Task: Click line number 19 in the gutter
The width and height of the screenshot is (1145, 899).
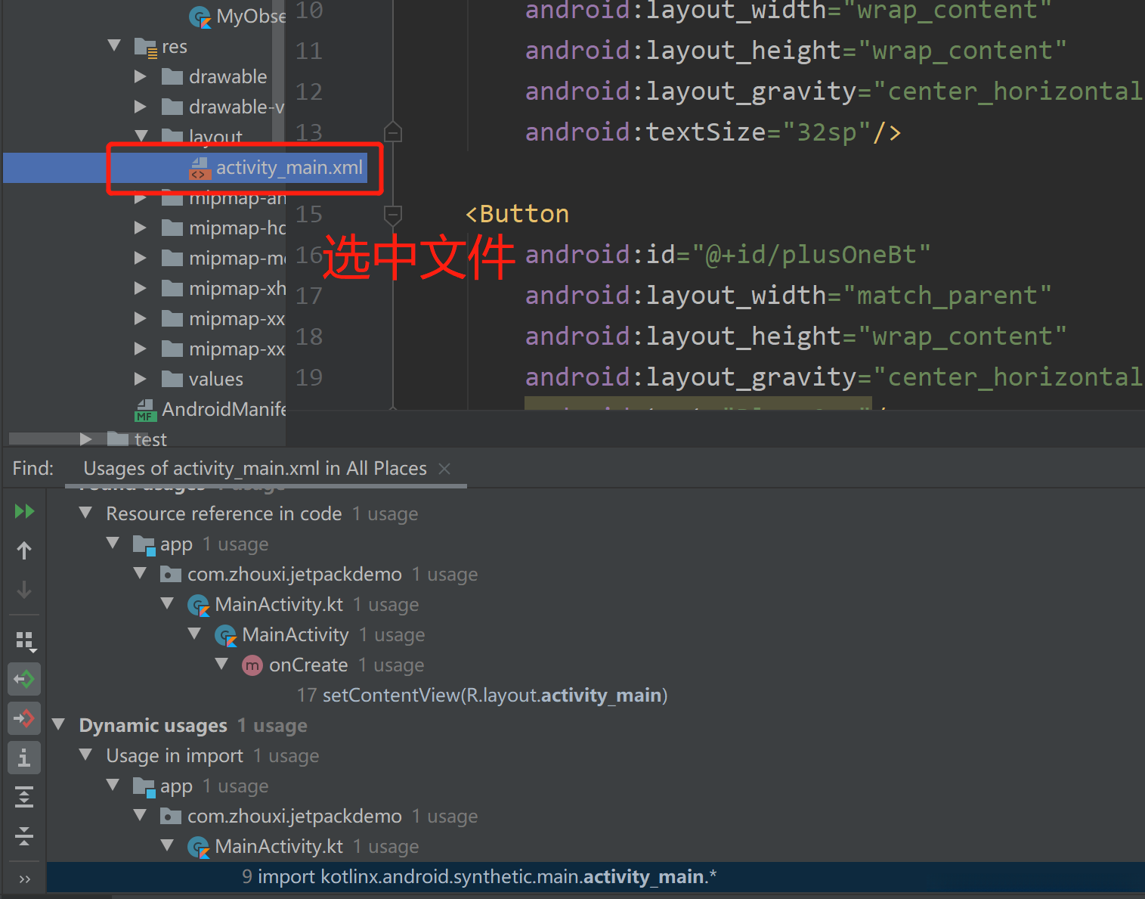Action: [309, 377]
